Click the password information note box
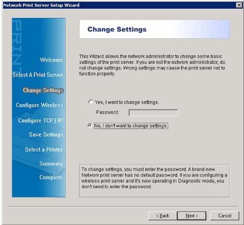This screenshot has width=244, height=225. 154,181
